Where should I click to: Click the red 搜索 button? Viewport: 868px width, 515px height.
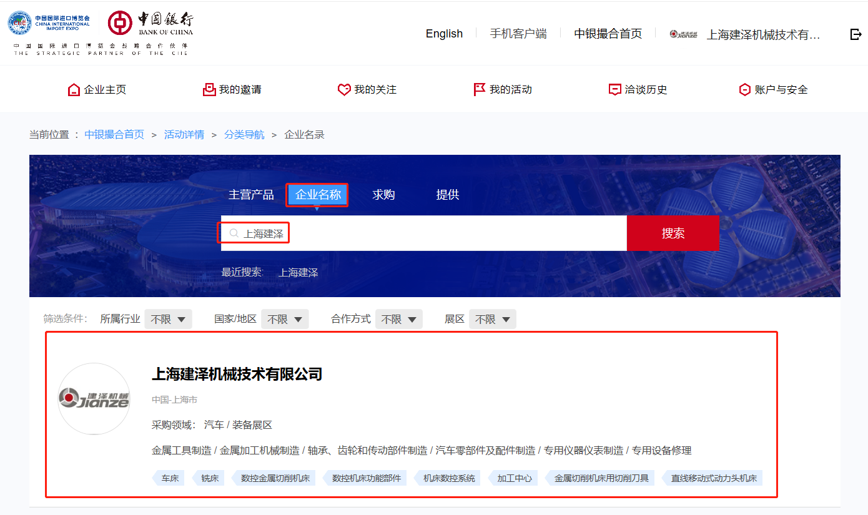point(673,233)
